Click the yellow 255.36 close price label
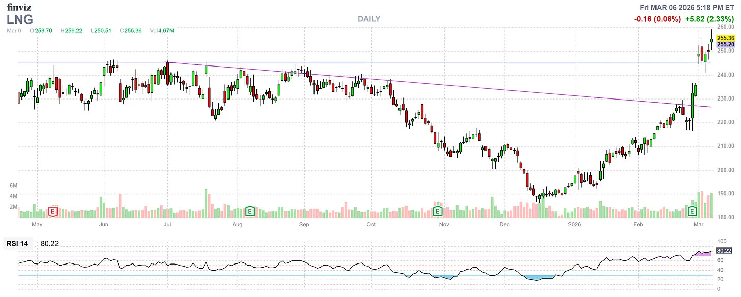 [725, 38]
